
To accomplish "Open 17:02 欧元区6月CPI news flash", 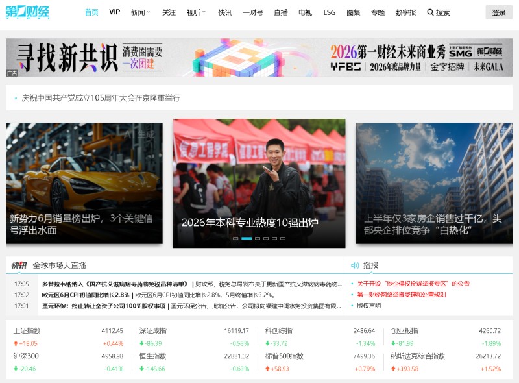I will (158, 295).
